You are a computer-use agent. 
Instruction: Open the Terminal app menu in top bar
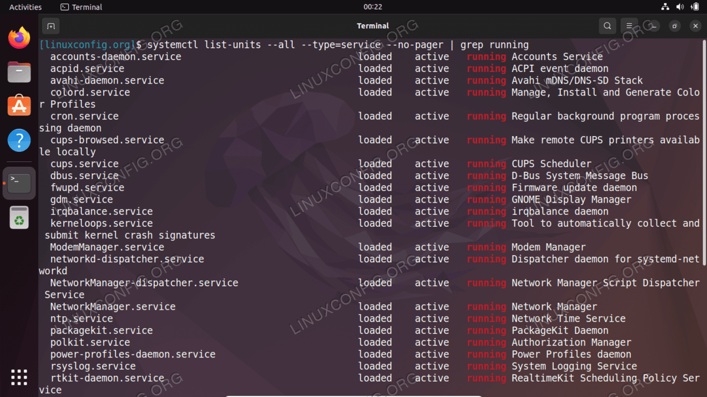coord(81,7)
